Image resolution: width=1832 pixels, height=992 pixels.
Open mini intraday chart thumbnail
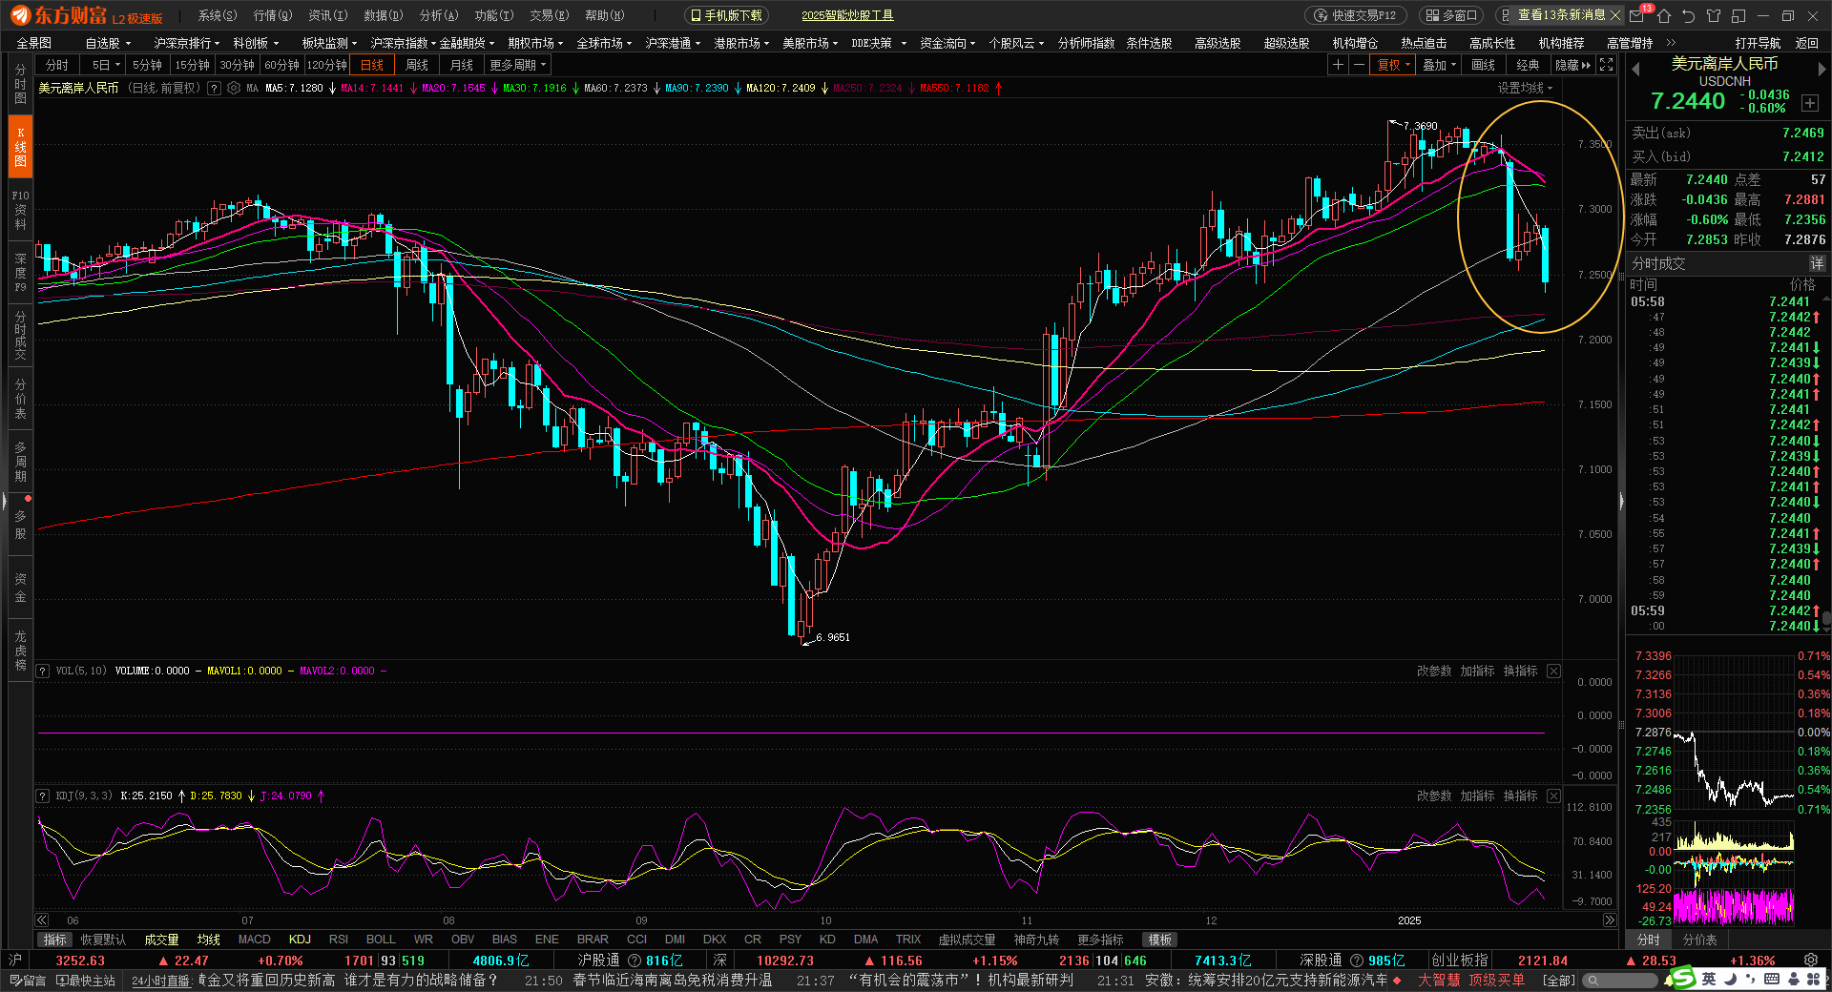(1735, 734)
